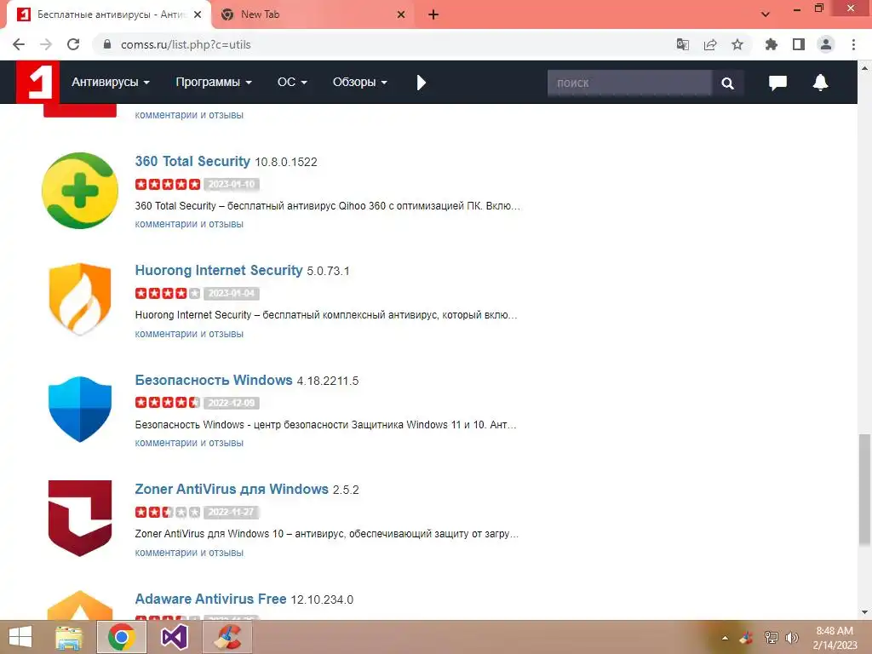Open a new browser tab
872x654 pixels.
[433, 14]
